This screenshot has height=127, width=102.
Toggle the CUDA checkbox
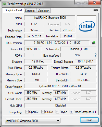(43, 112)
